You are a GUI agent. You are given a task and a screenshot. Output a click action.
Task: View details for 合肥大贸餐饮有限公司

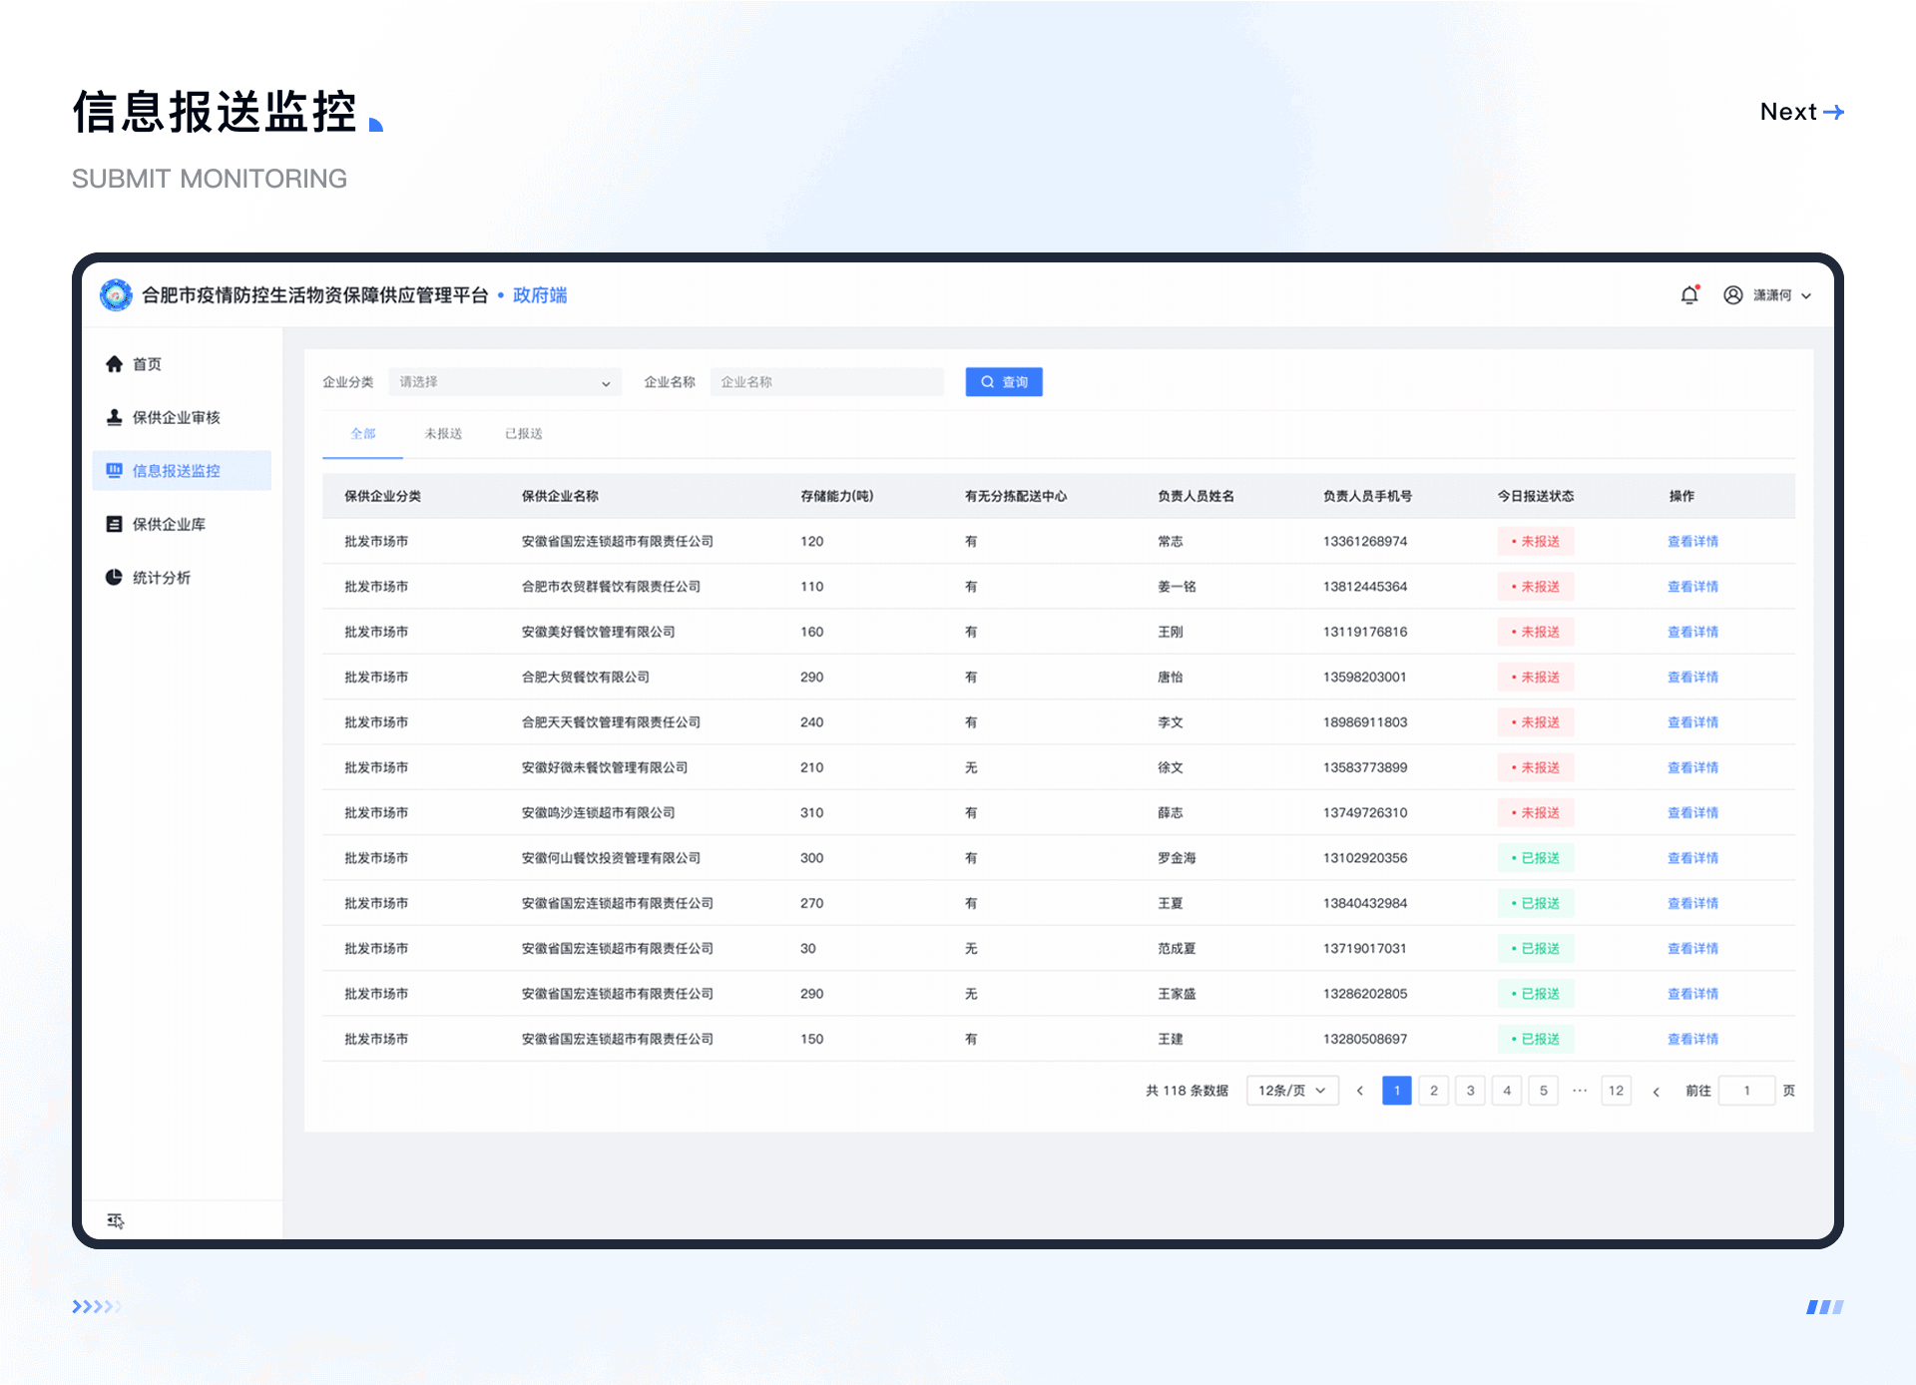(x=1692, y=678)
